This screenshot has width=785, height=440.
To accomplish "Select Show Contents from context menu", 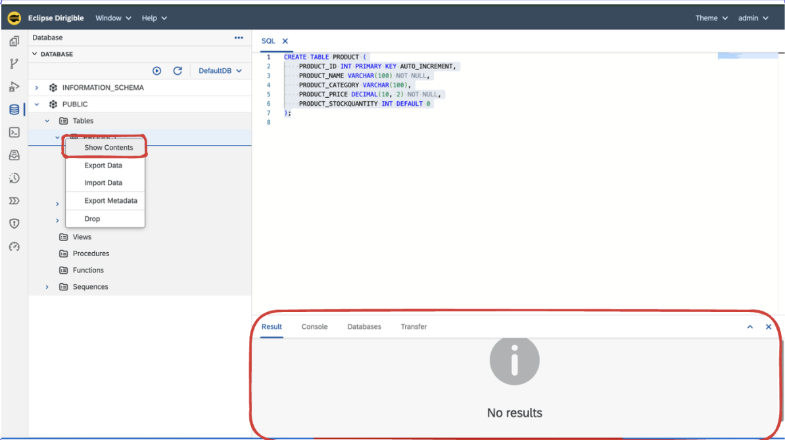I will click(108, 148).
